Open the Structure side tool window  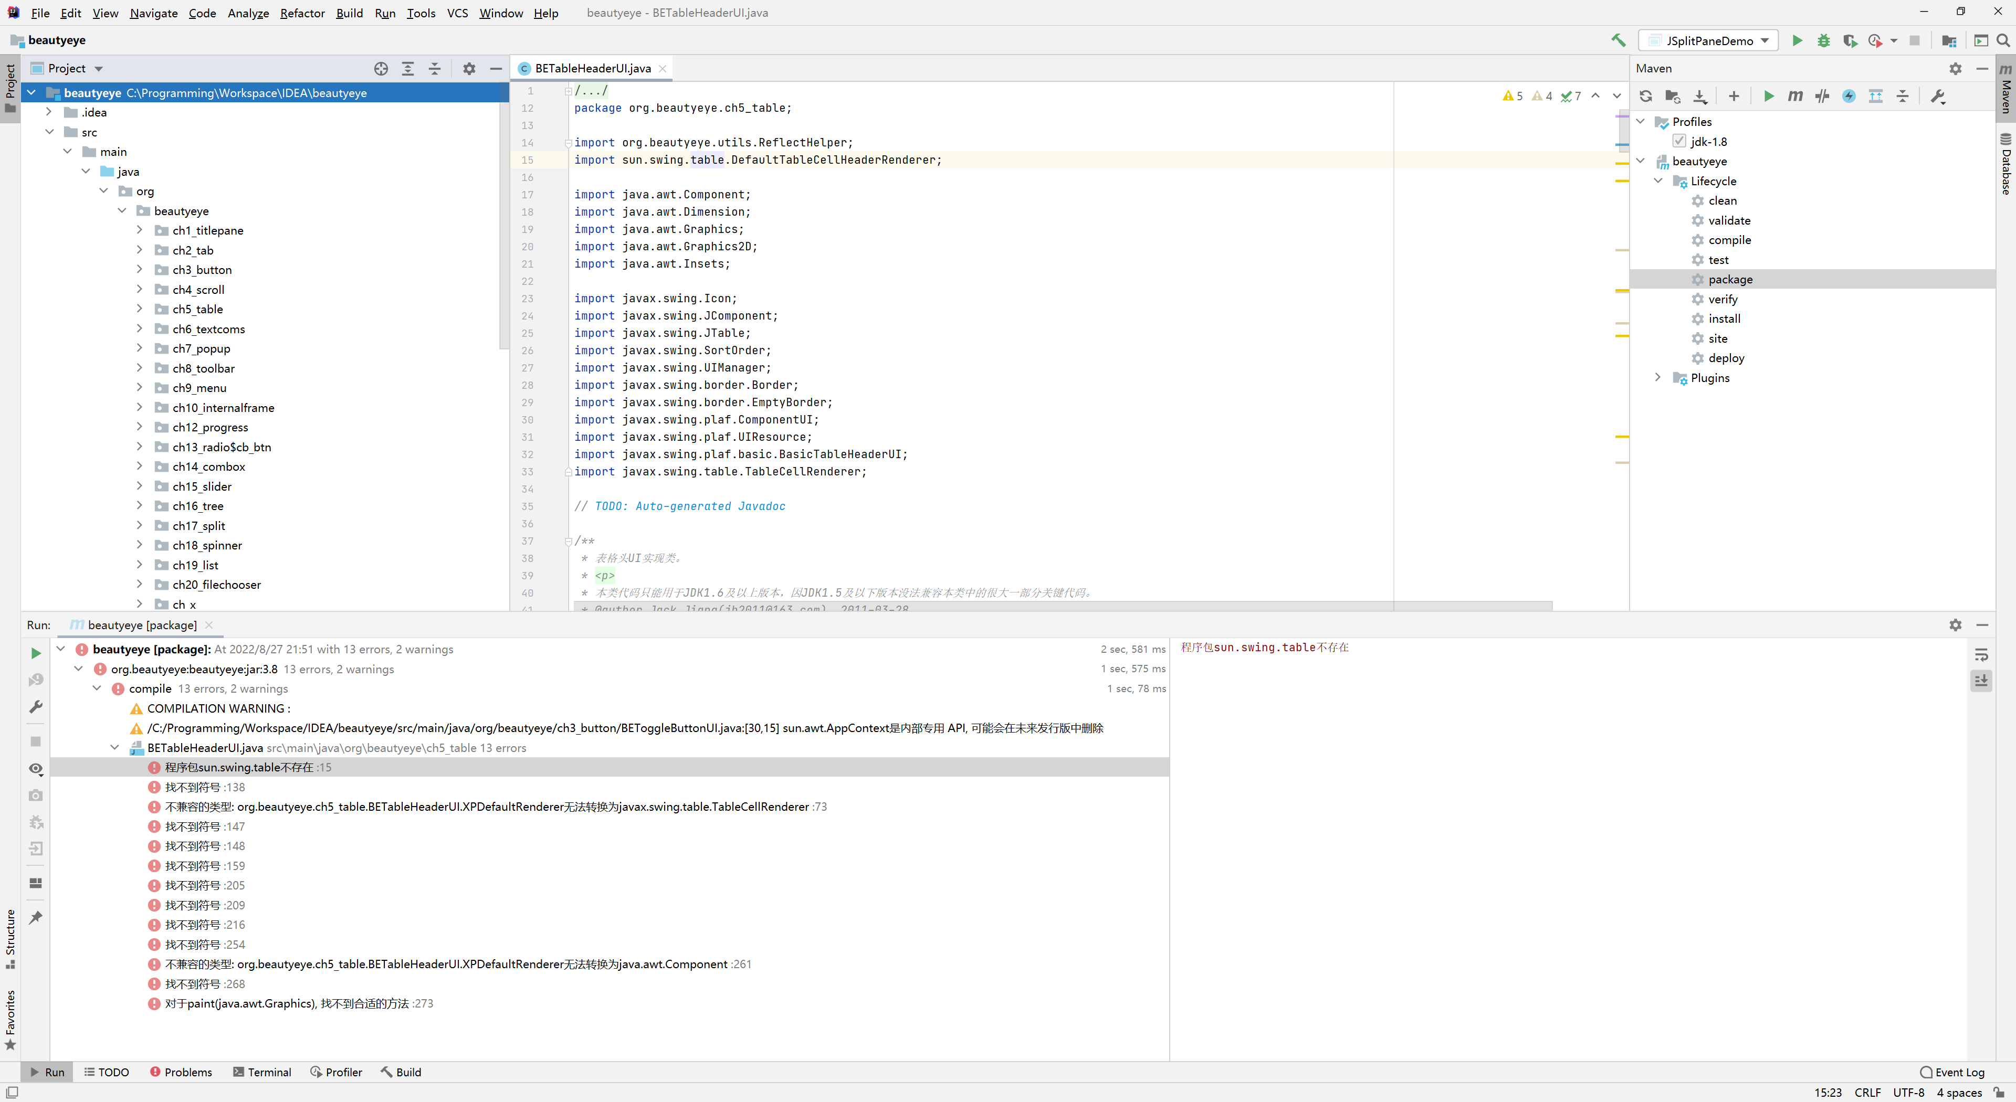coord(10,939)
